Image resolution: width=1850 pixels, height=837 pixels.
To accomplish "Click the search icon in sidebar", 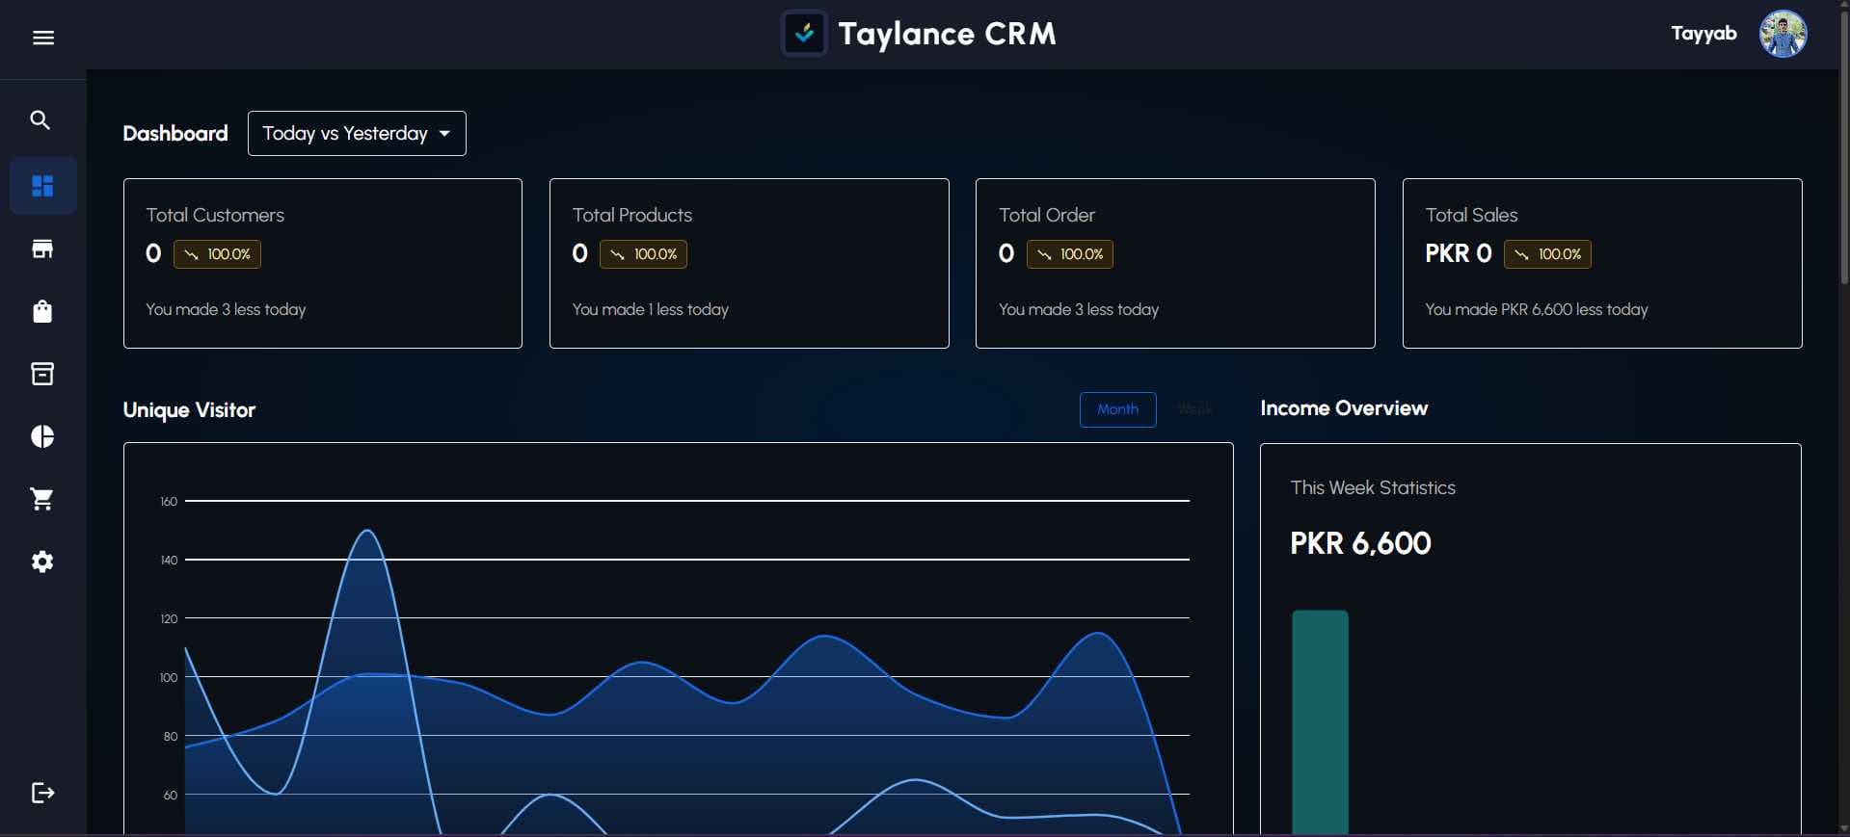I will 40,119.
